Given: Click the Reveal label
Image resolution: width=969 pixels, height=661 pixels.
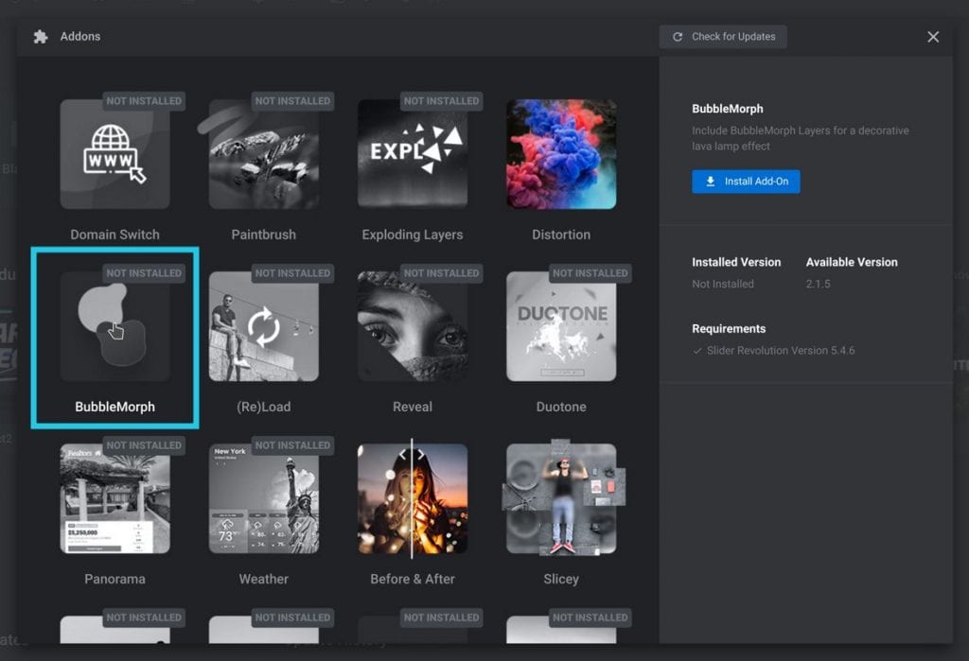Looking at the screenshot, I should click(x=413, y=408).
